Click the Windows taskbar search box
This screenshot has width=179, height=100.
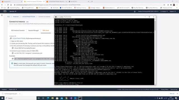pyautogui.click(x=20, y=98)
